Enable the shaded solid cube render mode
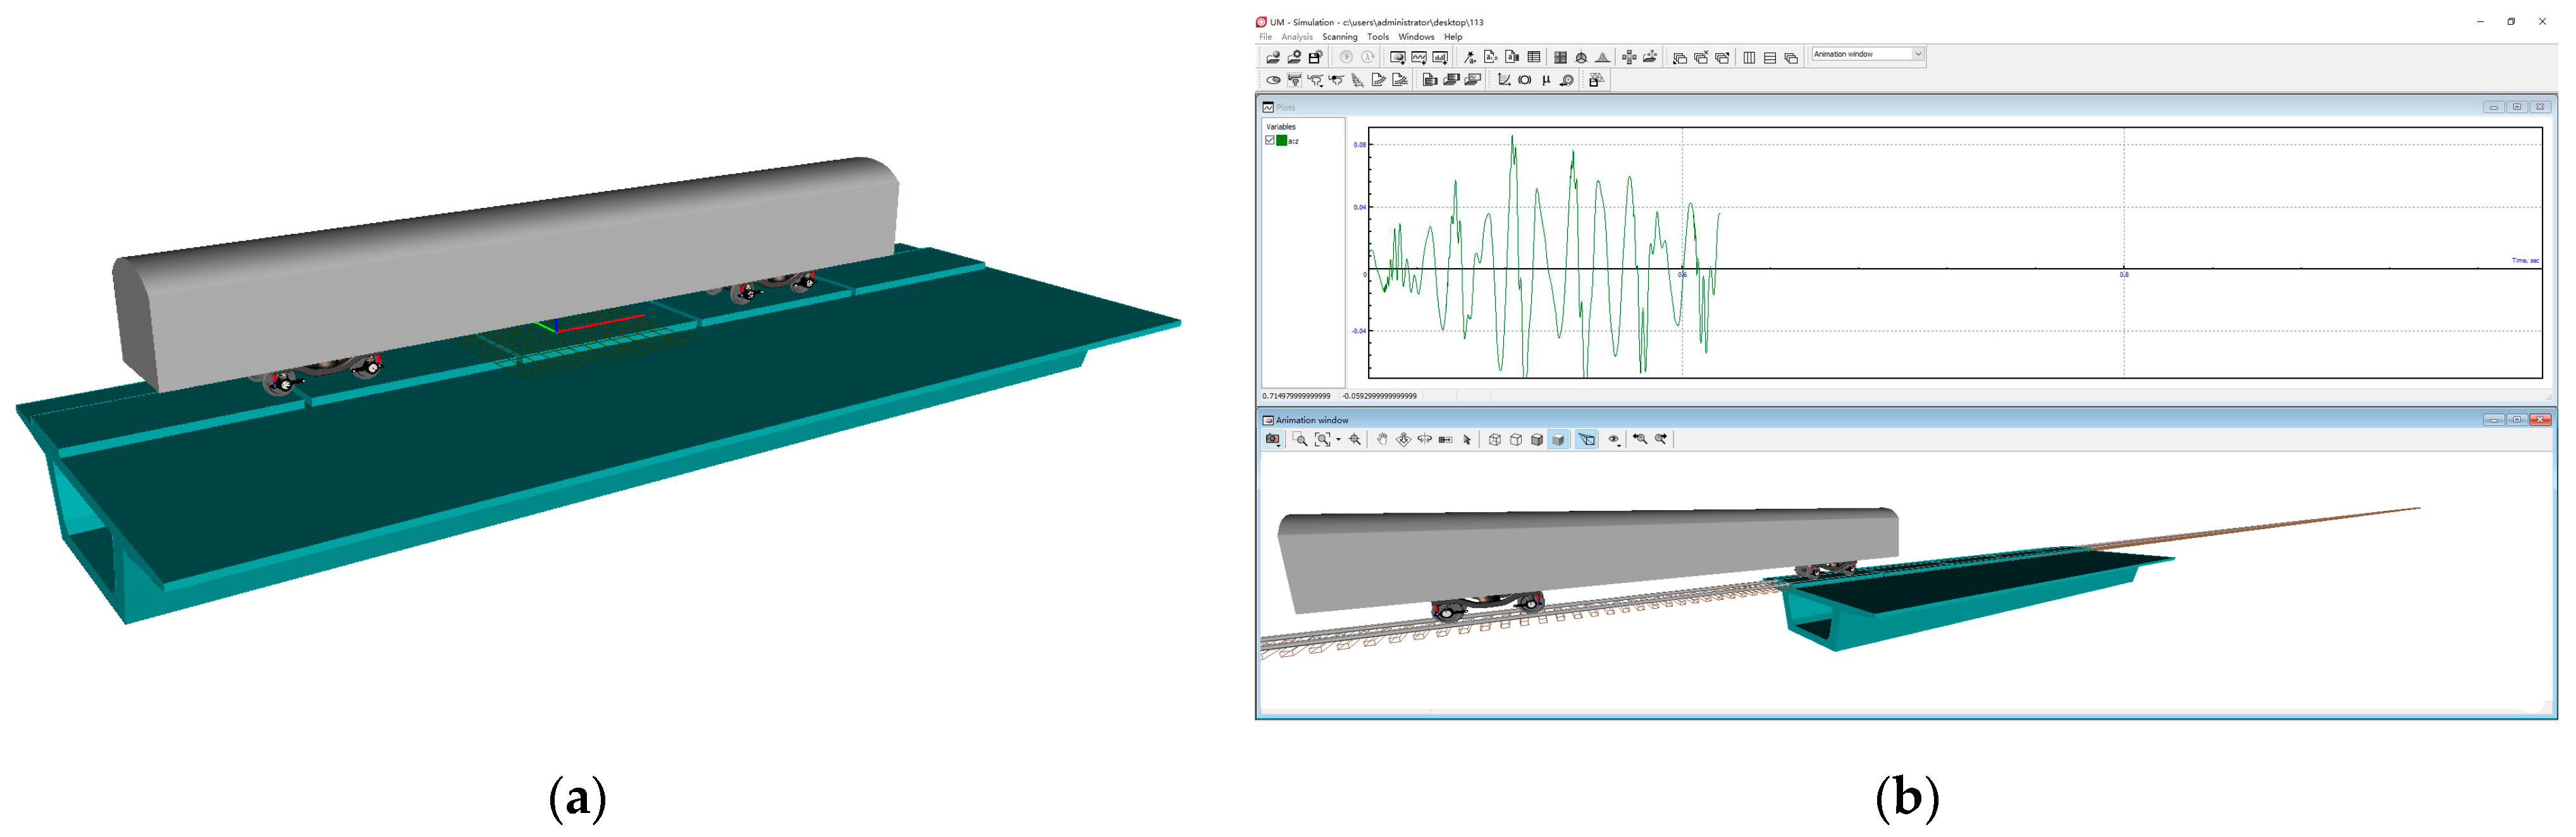 coord(1558,440)
